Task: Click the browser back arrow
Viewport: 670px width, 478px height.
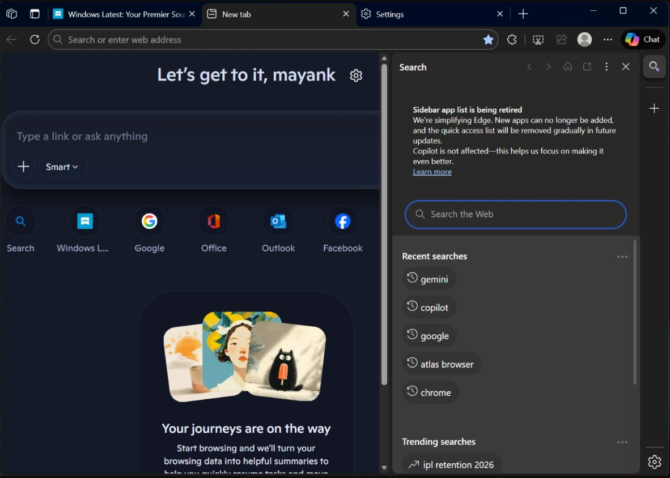Action: point(11,40)
